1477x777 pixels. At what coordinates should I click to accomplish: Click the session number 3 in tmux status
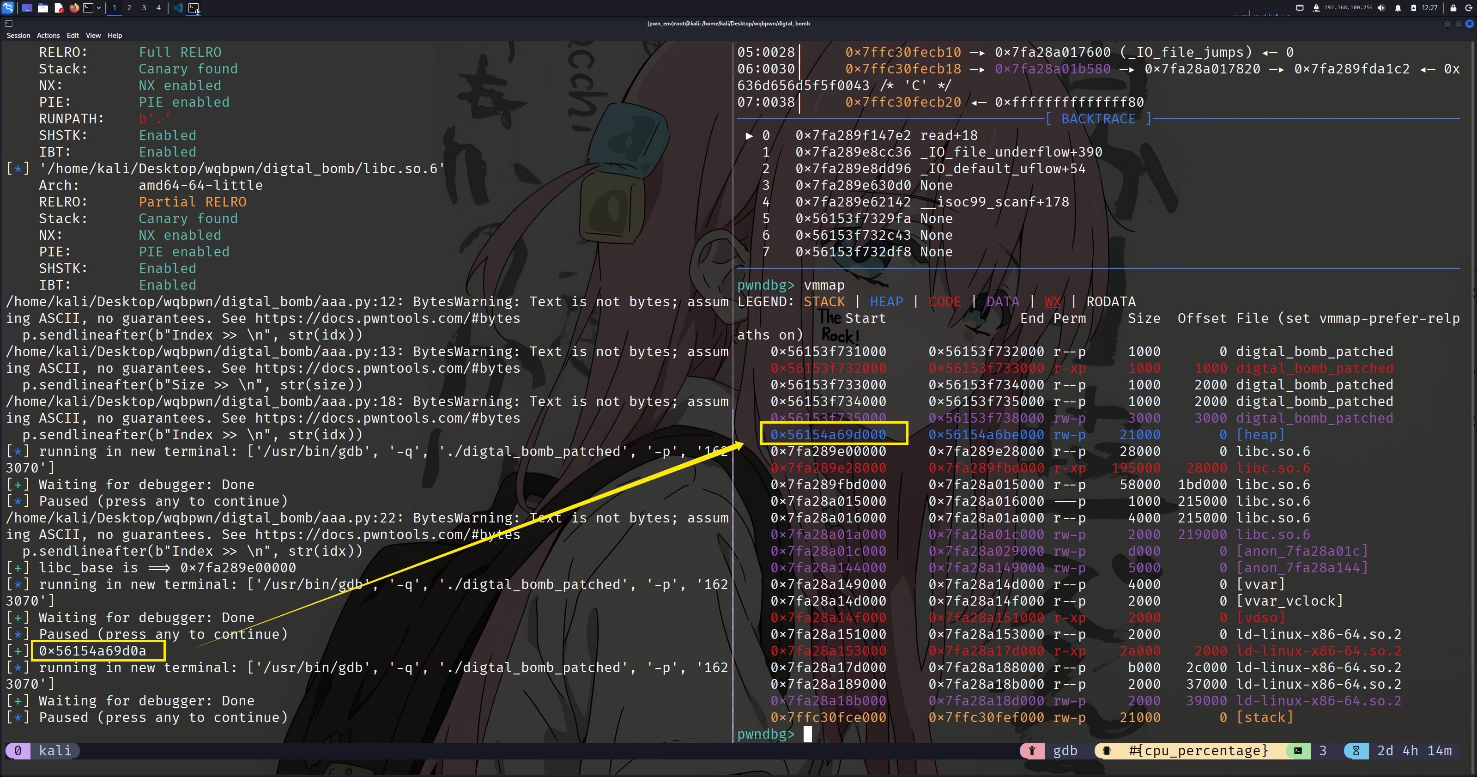(x=1323, y=751)
